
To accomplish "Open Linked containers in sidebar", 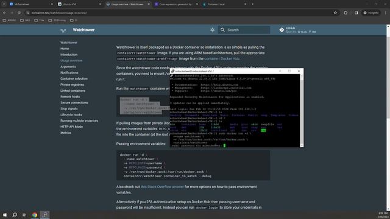I will pos(73,91).
